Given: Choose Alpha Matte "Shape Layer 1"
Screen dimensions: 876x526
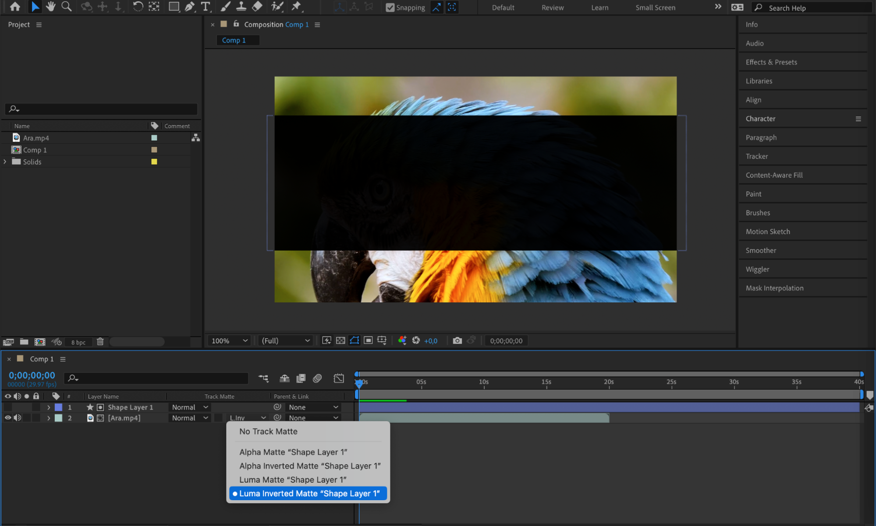Looking at the screenshot, I should [293, 452].
